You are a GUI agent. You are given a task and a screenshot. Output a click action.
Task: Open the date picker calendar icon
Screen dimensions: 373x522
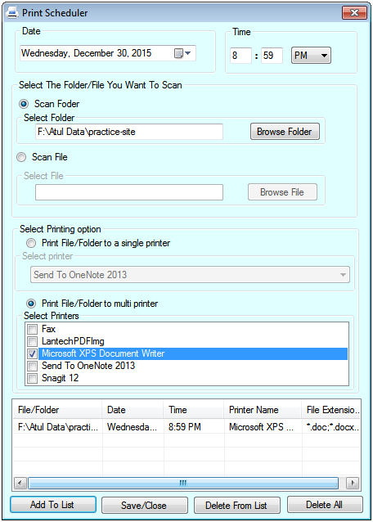[182, 53]
